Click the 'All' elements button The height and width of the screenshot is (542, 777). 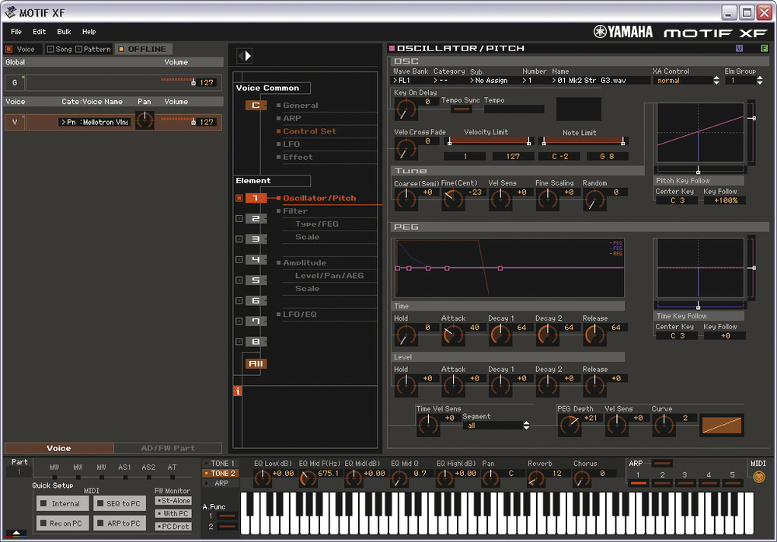(x=256, y=363)
